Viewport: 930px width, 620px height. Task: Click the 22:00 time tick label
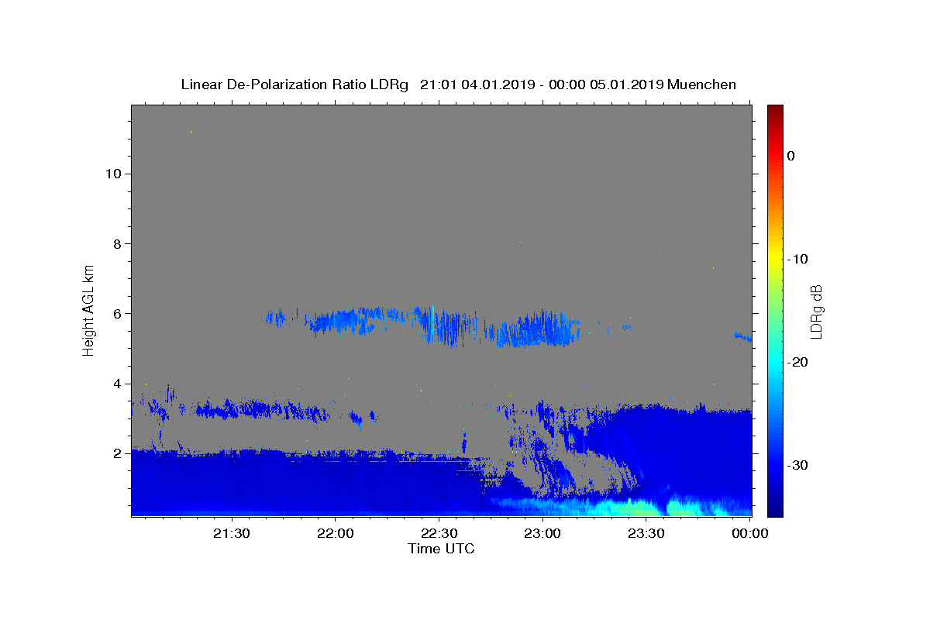pos(335,533)
